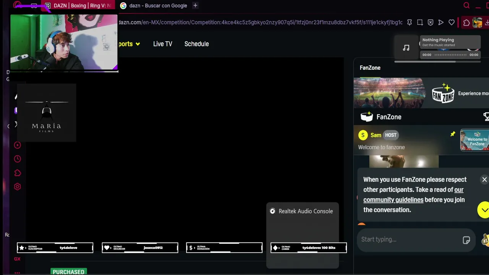The image size is (489, 275).
Task: Click the Welcome to FanZone thumbnail
Action: pos(474,140)
